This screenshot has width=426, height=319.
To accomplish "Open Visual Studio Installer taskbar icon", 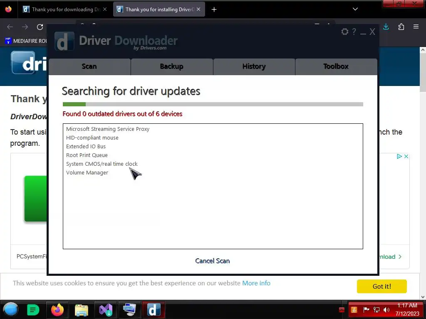I will [x=105, y=310].
